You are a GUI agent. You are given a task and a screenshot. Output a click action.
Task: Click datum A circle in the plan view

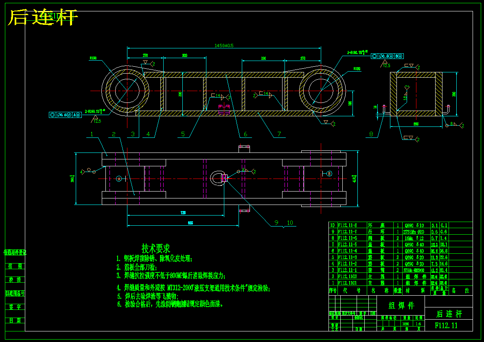[119, 179]
